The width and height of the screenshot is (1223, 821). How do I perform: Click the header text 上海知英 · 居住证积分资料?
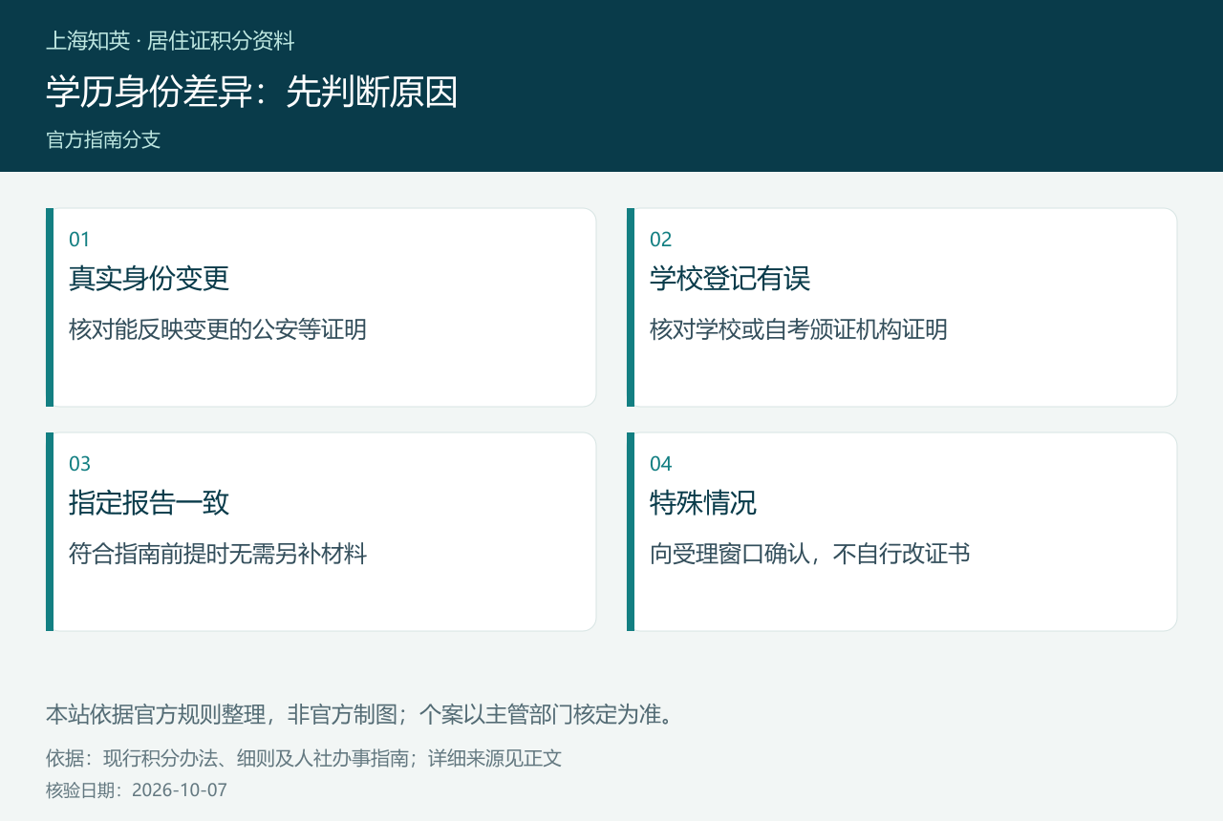(x=170, y=41)
